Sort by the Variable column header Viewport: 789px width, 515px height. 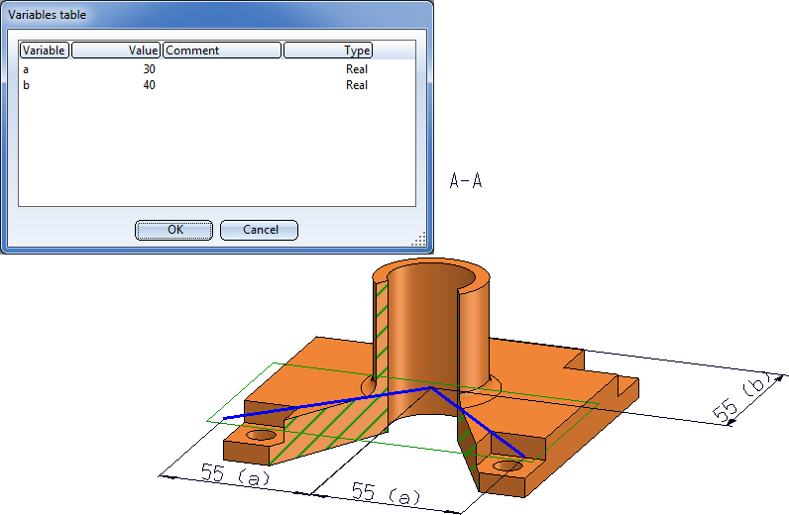45,51
